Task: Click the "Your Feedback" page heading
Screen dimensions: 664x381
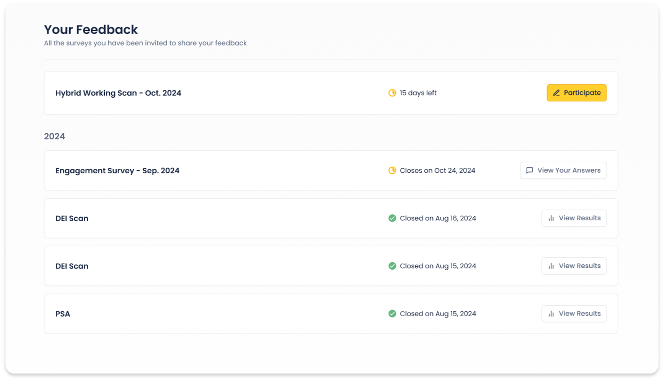Action: pos(91,29)
